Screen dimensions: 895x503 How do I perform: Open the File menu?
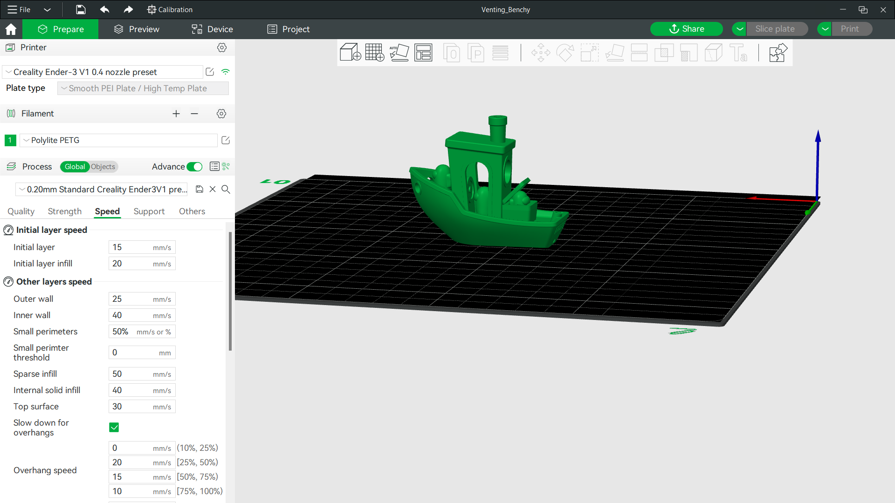(19, 9)
